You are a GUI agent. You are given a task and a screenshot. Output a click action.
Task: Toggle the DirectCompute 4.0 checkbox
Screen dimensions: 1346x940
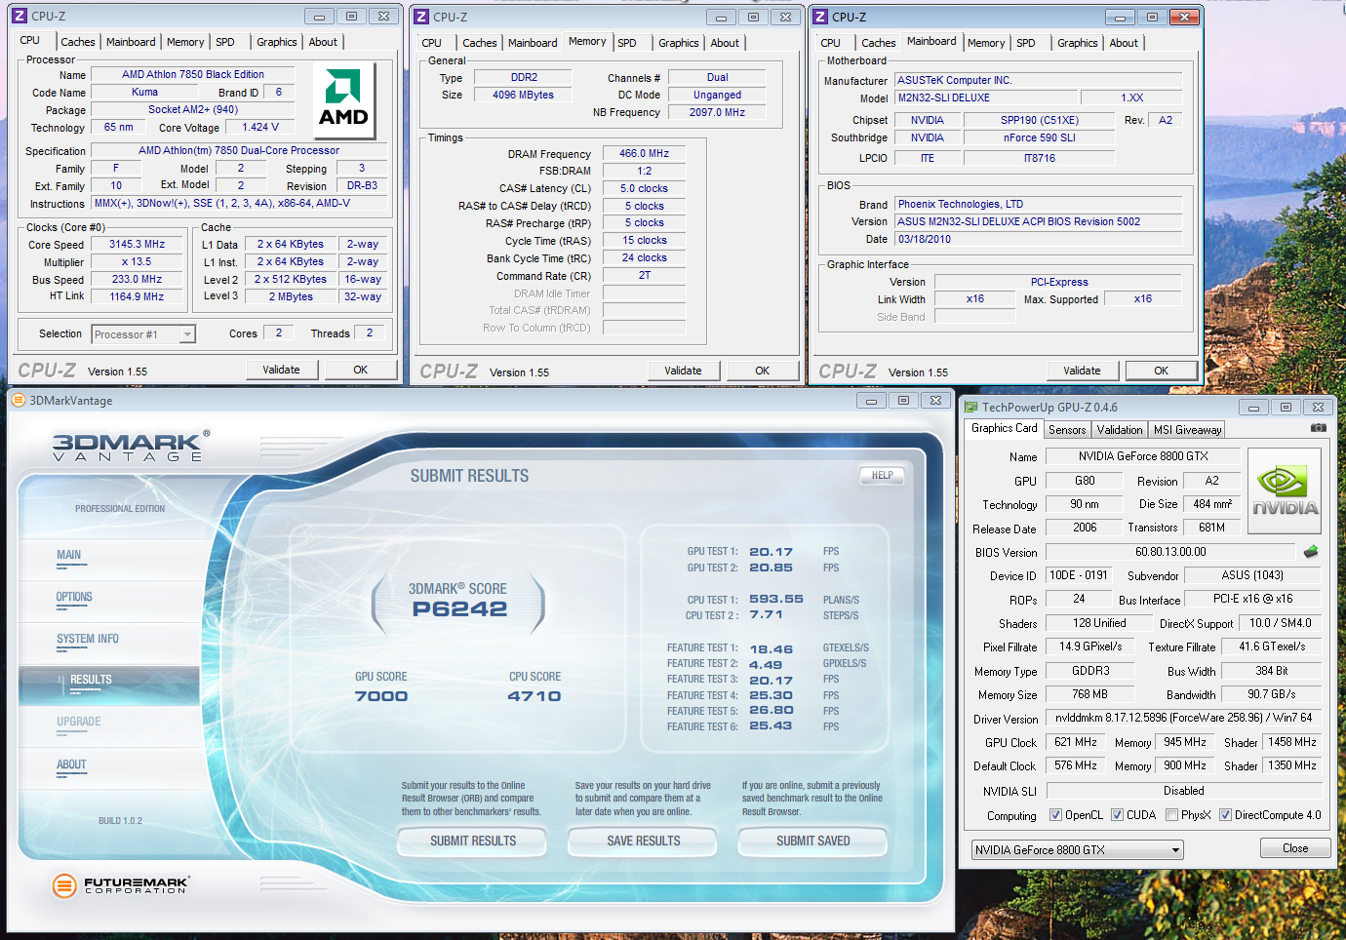pos(1225,815)
